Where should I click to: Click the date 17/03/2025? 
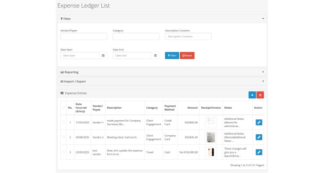point(82,122)
